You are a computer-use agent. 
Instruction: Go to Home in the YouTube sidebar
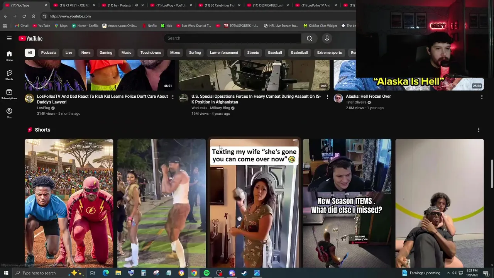9,56
